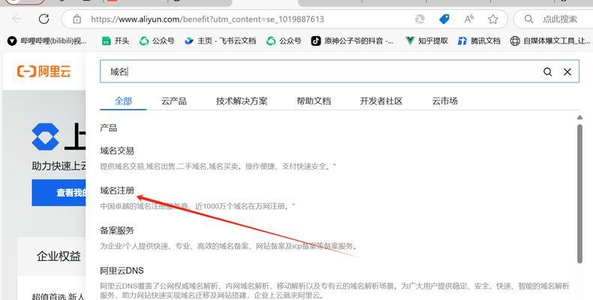
Task: Open the 腾讯文档 bookmark
Action: [x=479, y=40]
